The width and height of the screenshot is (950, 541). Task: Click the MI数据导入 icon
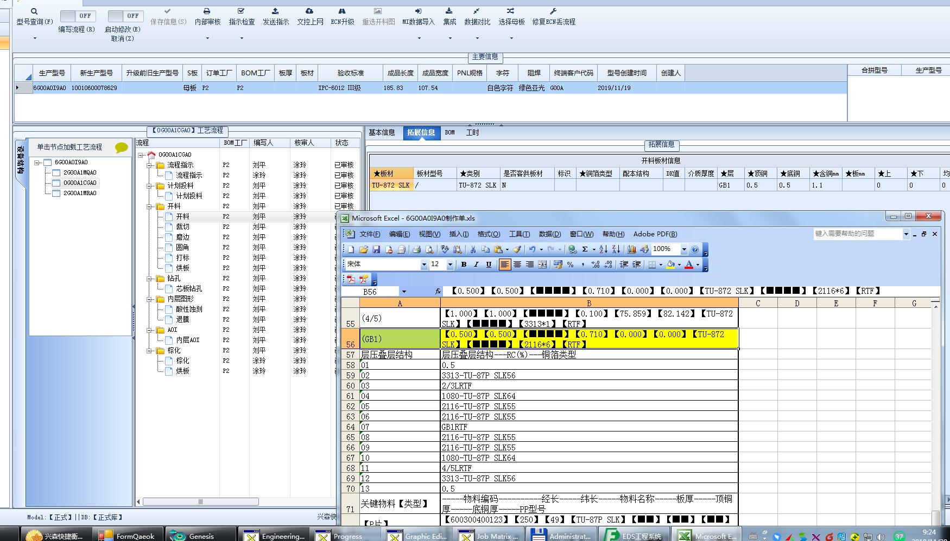(x=418, y=11)
